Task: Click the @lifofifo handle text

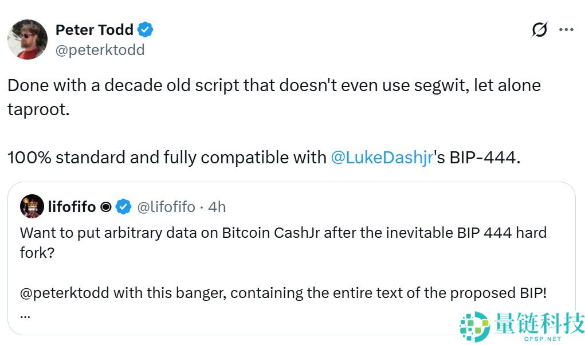Action: (166, 207)
